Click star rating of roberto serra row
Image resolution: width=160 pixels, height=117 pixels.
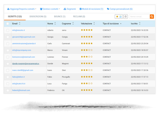tap(87, 30)
